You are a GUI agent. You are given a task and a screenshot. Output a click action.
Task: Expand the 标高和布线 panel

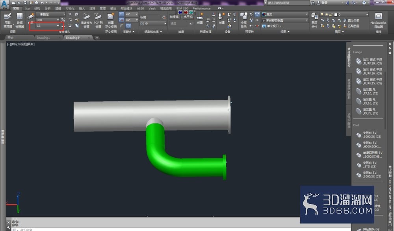pyautogui.click(x=153, y=32)
